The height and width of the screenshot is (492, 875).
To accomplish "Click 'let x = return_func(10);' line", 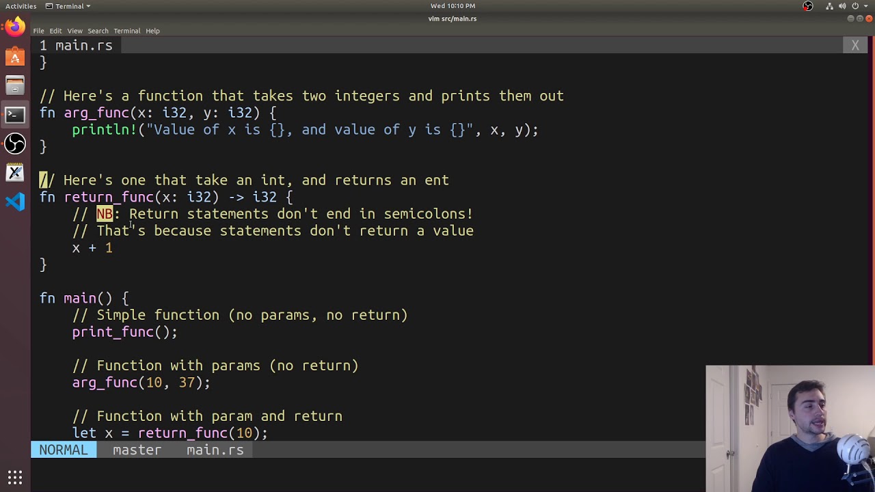I will (x=170, y=433).
